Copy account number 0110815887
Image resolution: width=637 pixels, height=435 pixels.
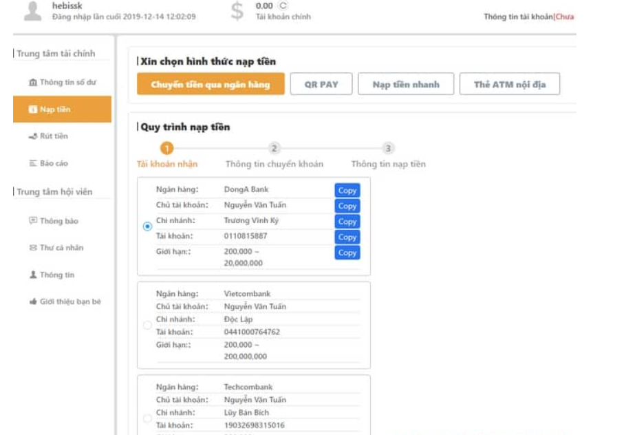(x=347, y=237)
